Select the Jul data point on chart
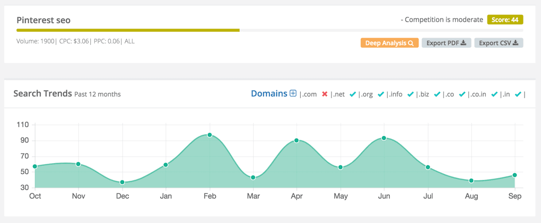The height and width of the screenshot is (223, 541). point(427,167)
